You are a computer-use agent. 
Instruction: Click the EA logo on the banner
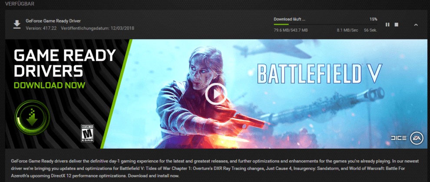click(417, 138)
